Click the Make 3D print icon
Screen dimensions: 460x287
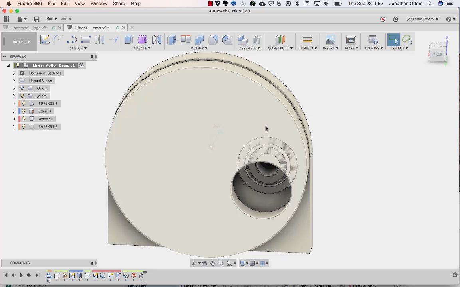pyautogui.click(x=351, y=39)
